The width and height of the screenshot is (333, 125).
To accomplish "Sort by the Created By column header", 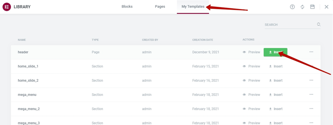I will (150, 40).
